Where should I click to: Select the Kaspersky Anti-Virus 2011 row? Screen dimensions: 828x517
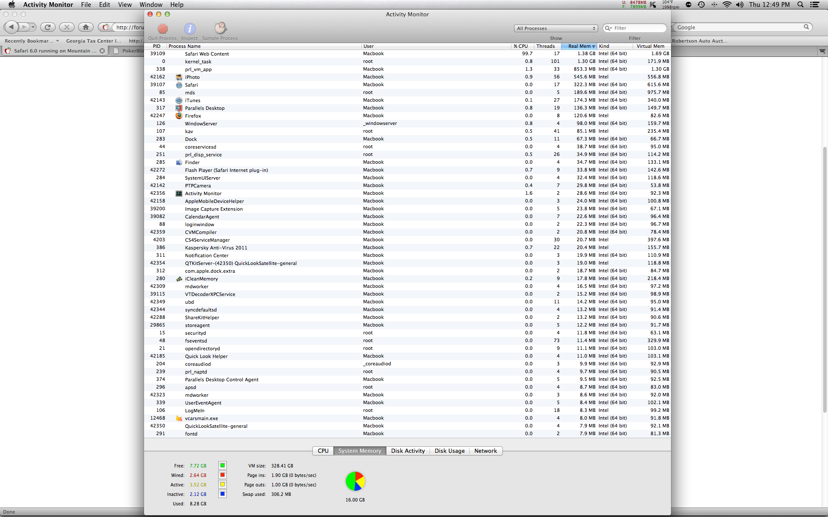pos(408,248)
